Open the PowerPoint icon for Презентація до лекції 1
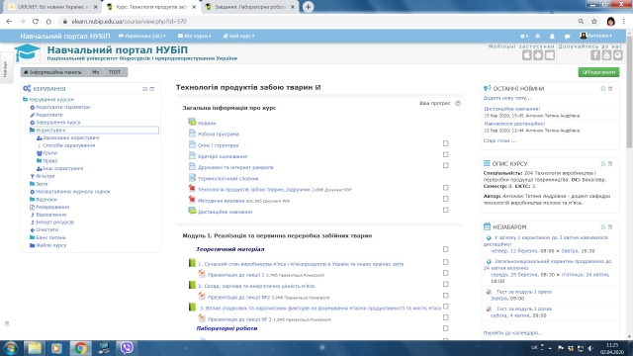Image resolution: width=633 pixels, height=356 pixels. (x=202, y=274)
